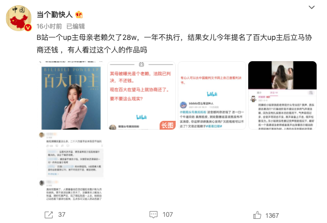
Task: Click the comment count 107
Action: pos(168,215)
